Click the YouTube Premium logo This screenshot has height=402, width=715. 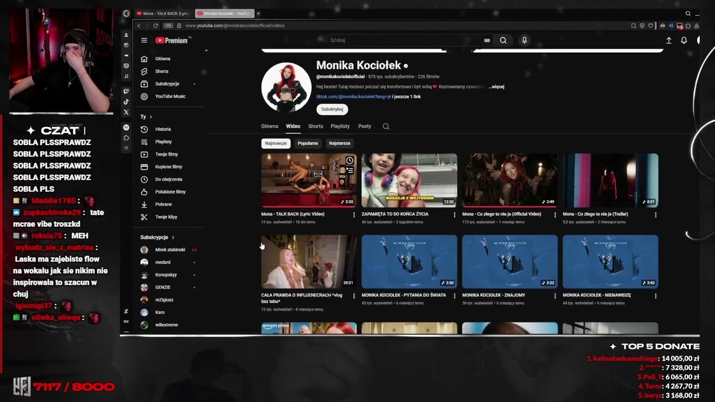(171, 40)
